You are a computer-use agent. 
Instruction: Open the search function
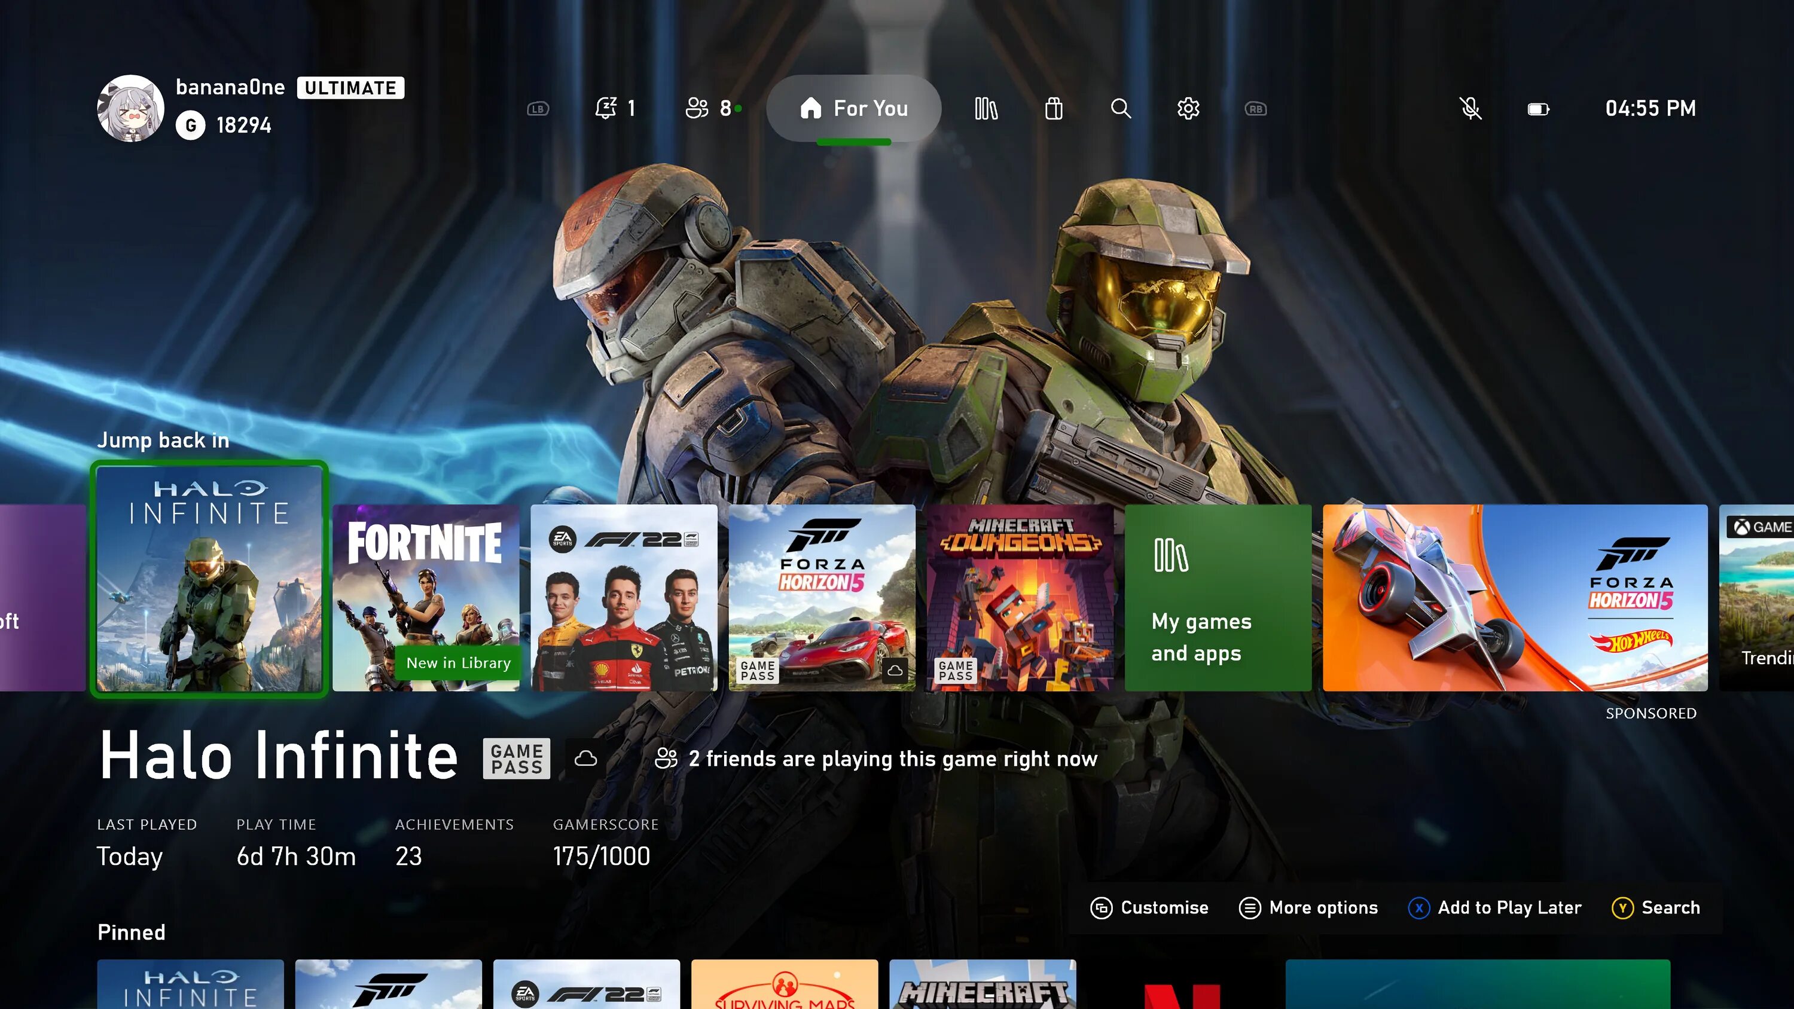[1120, 108]
